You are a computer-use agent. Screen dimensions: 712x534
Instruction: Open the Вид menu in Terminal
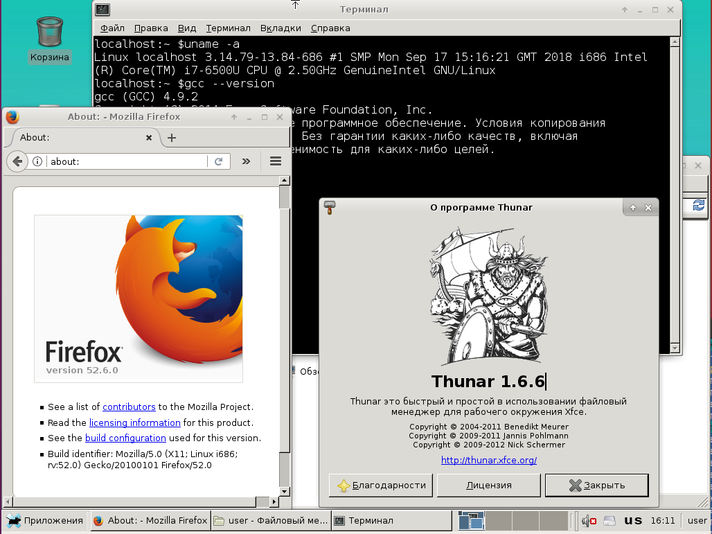[x=186, y=28]
